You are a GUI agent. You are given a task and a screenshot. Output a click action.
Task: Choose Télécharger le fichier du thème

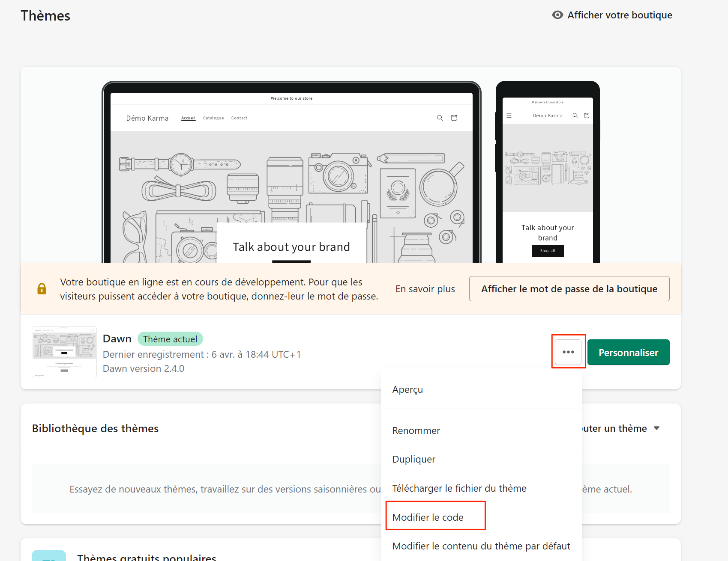[459, 489]
